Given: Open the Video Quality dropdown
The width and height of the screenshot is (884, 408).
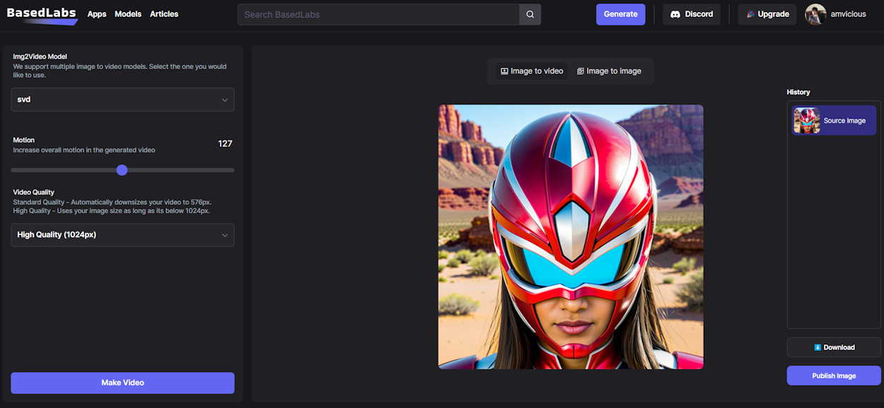Looking at the screenshot, I should pyautogui.click(x=122, y=234).
